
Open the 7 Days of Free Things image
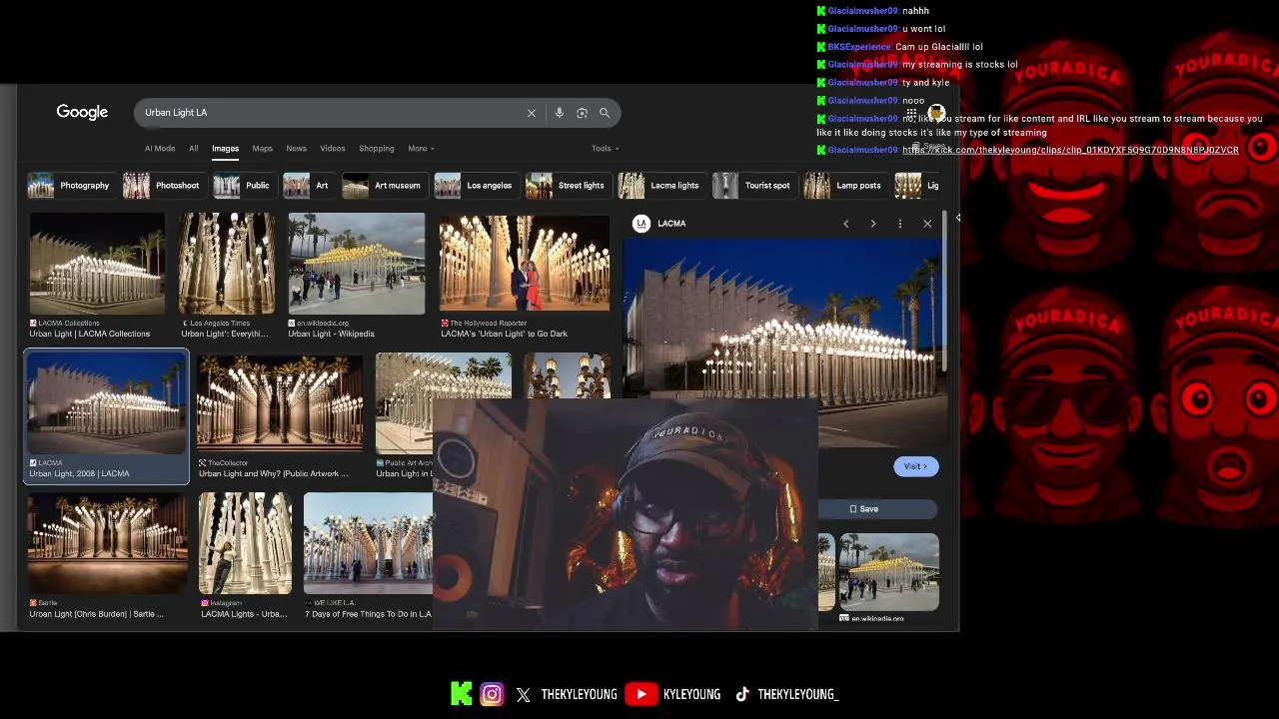(368, 543)
